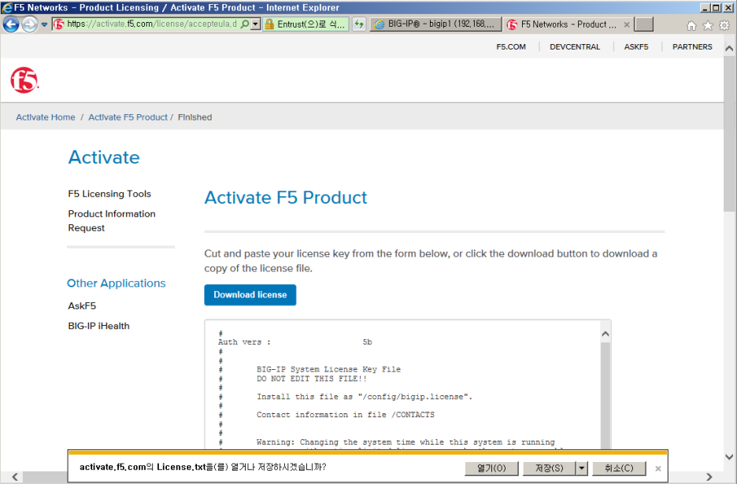Open the Favorites star icon
Image resolution: width=737 pixels, height=484 pixels.
coord(707,25)
